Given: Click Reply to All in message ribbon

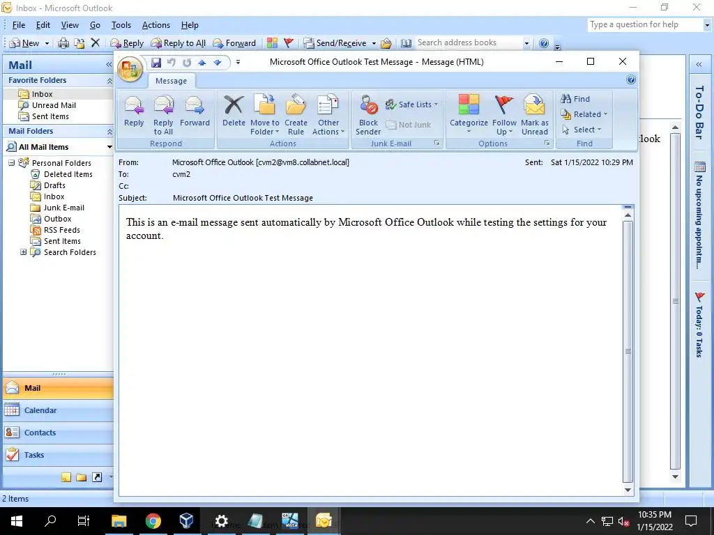Looking at the screenshot, I should pyautogui.click(x=163, y=115).
